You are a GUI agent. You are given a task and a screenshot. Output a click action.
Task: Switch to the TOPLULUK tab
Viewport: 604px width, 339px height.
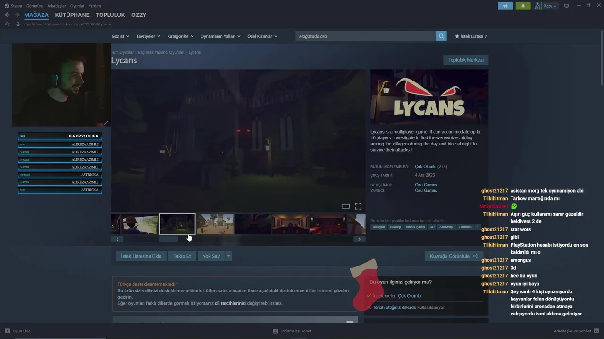point(110,15)
